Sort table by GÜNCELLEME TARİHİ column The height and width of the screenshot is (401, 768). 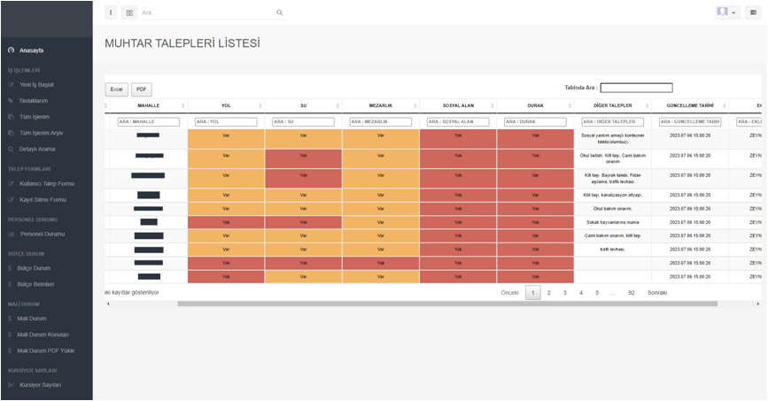tap(724, 105)
